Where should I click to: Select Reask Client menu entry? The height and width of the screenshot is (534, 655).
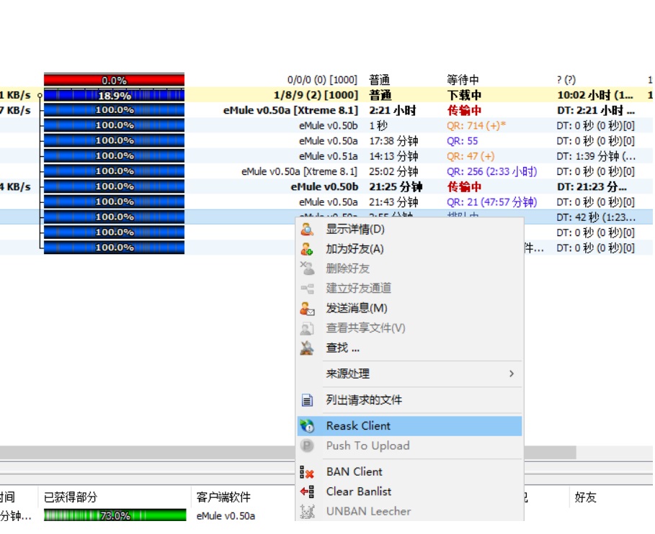pyautogui.click(x=409, y=426)
